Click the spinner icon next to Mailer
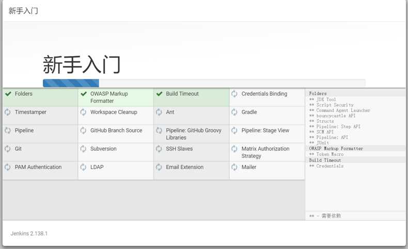The width and height of the screenshot is (408, 249). tap(234, 167)
